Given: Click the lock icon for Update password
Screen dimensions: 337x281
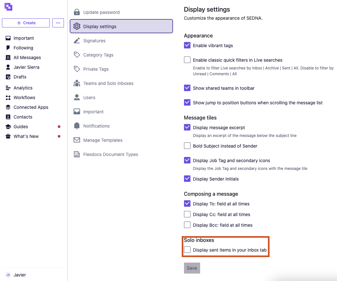Looking at the screenshot, I should [77, 12].
